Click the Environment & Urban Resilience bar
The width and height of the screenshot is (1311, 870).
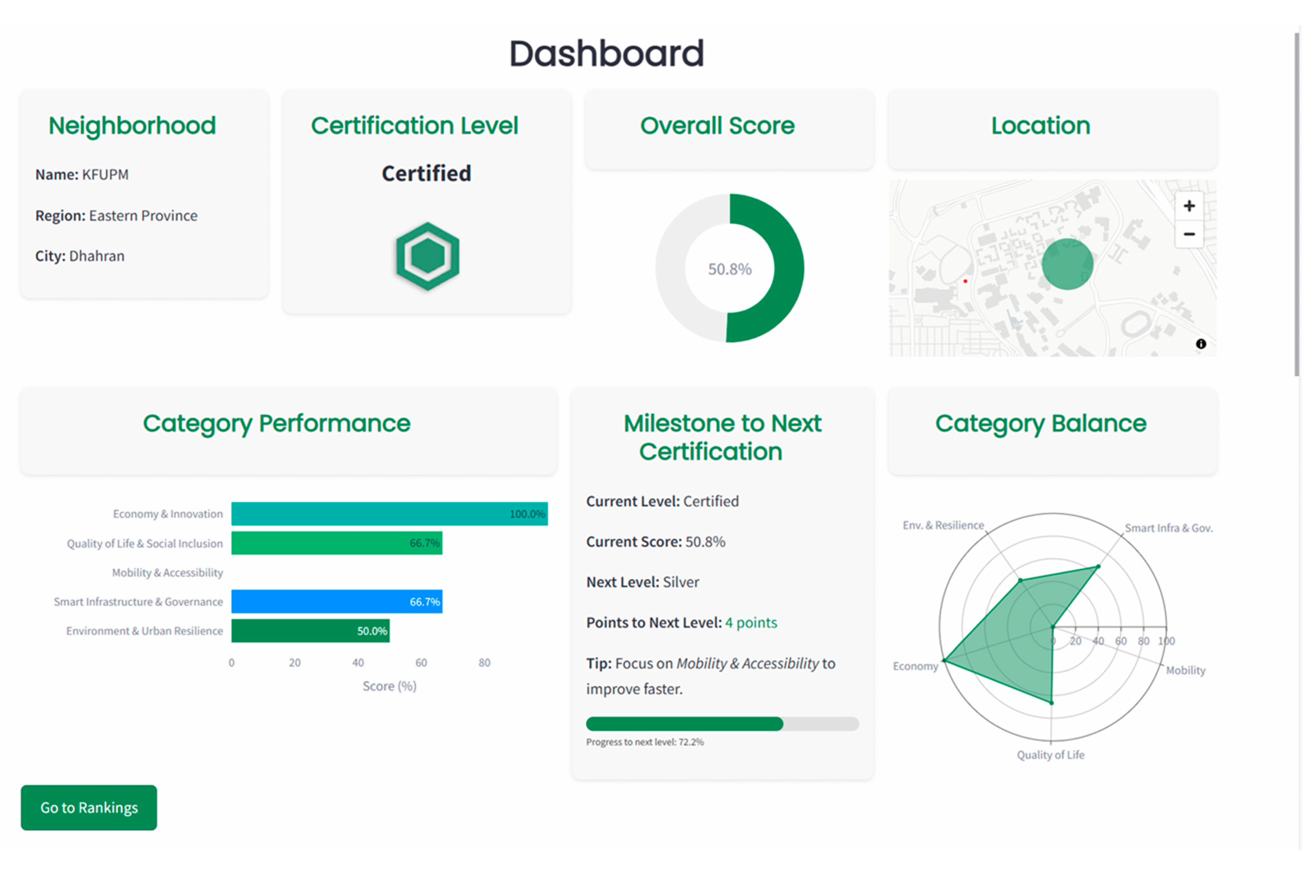pyautogui.click(x=310, y=631)
